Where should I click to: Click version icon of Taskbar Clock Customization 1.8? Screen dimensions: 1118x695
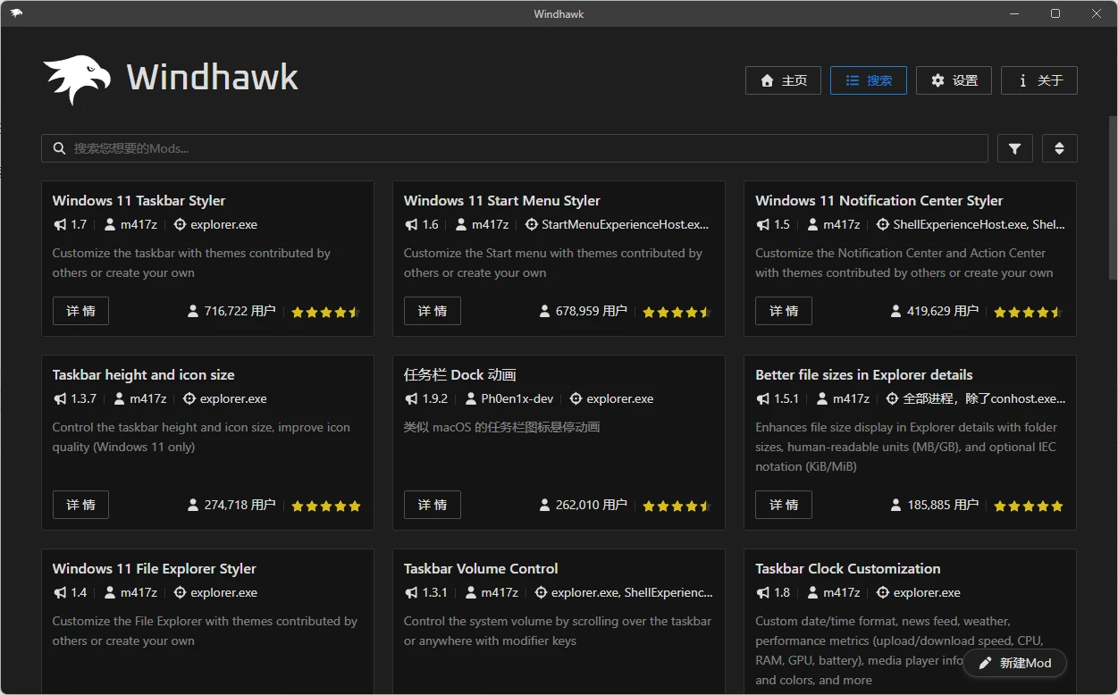pos(762,593)
